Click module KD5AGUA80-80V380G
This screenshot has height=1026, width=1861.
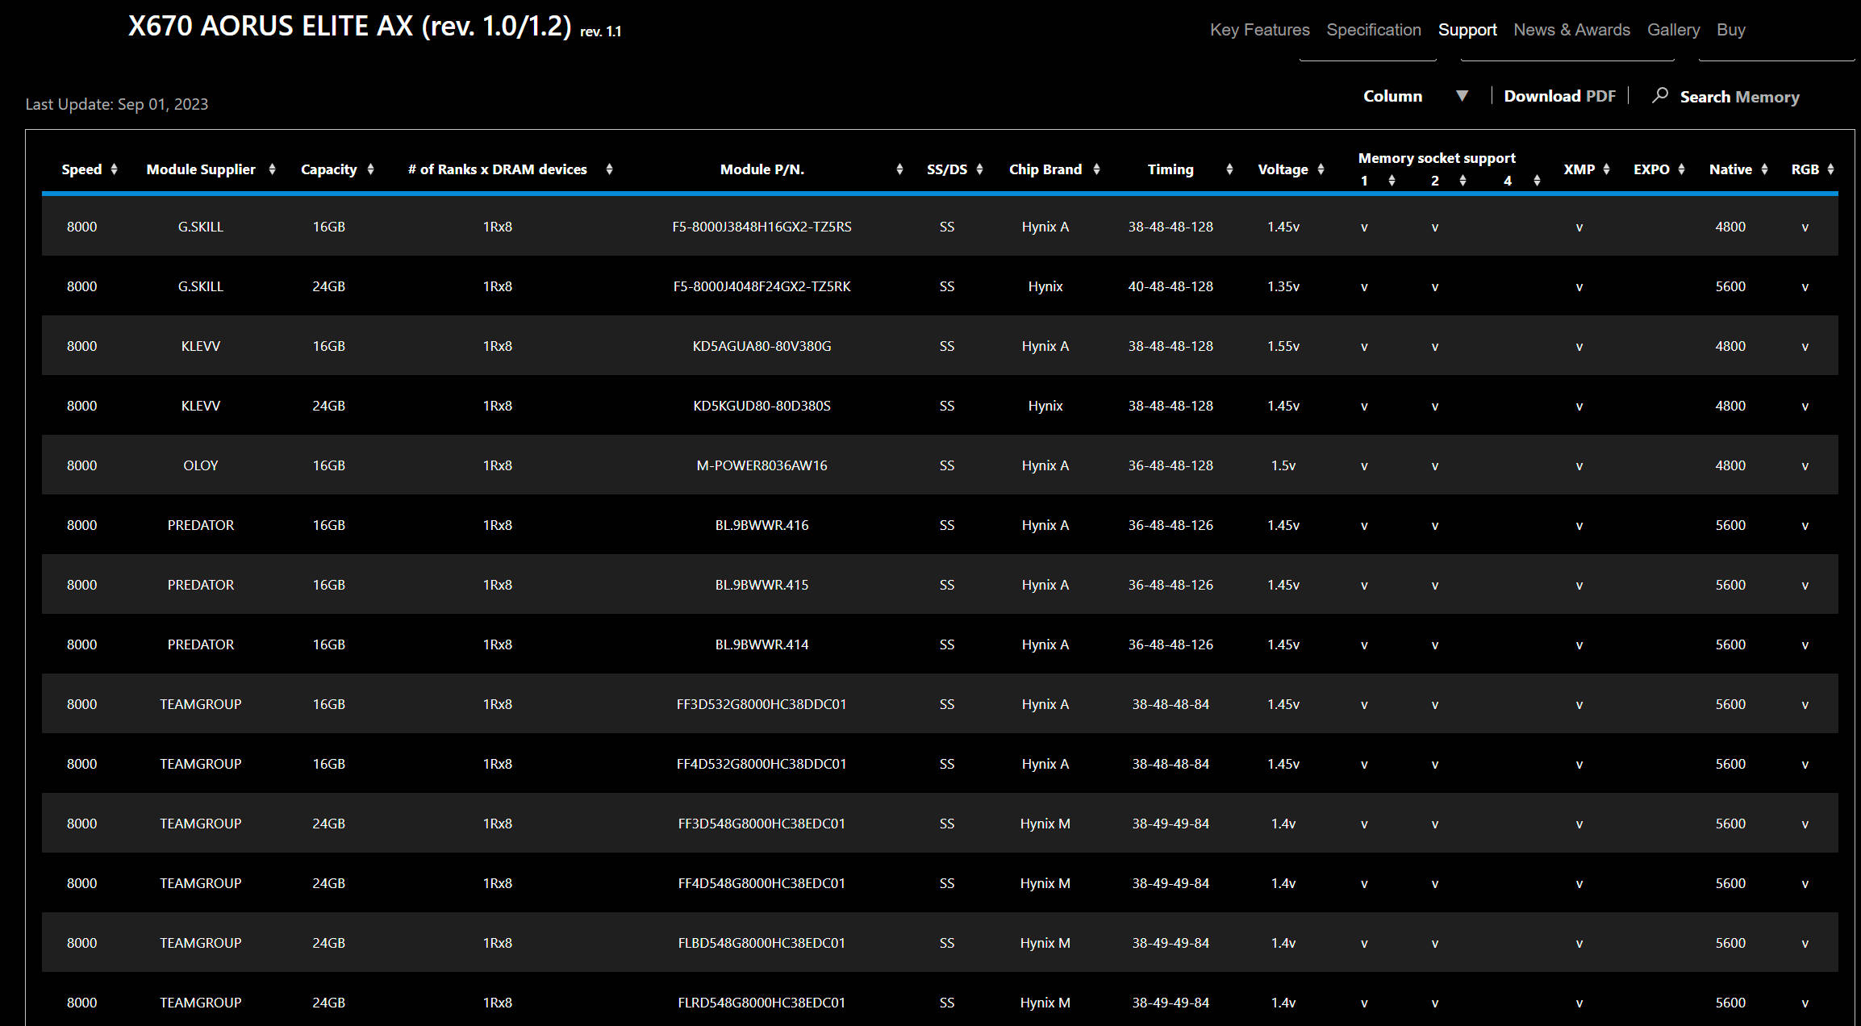[762, 346]
